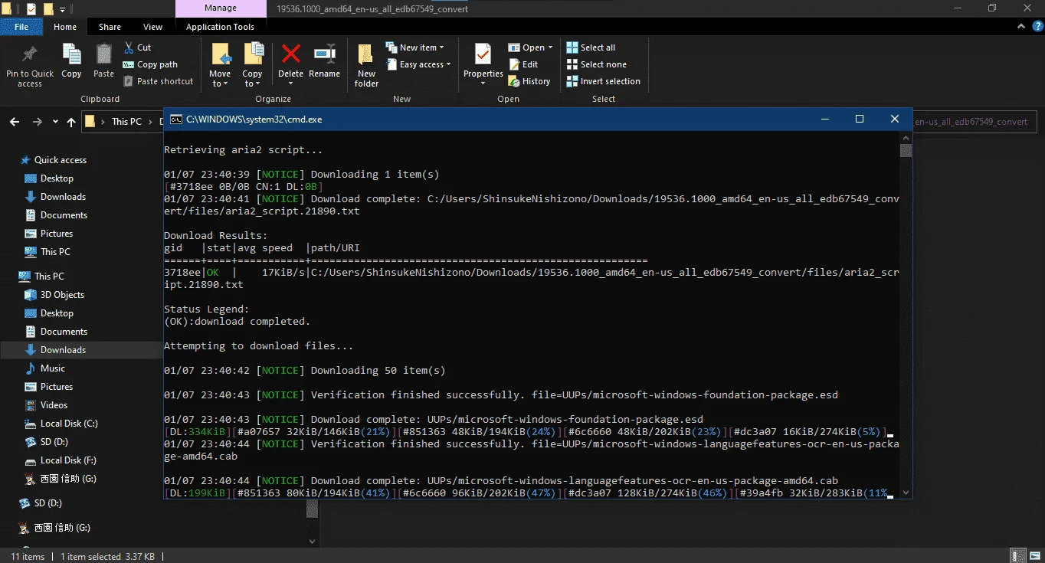Click the Copy icon in Clipboard group
This screenshot has width=1045, height=563.
[x=71, y=55]
